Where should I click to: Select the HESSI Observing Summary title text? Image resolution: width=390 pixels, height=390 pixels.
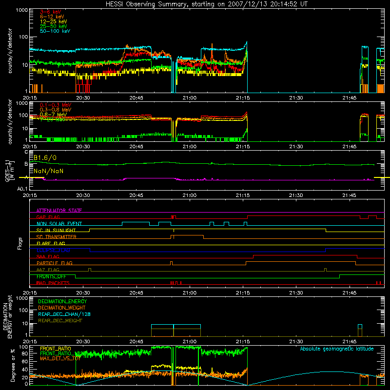[x=207, y=4]
